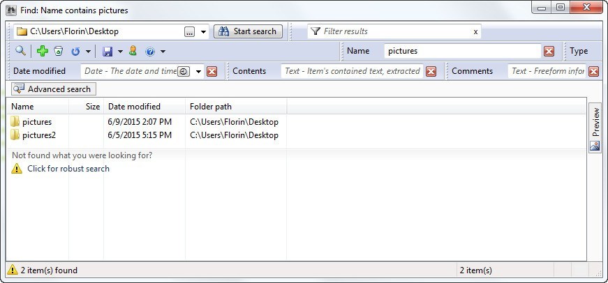The height and width of the screenshot is (283, 608).
Task: Sort results by Folder path column header
Action: point(236,107)
